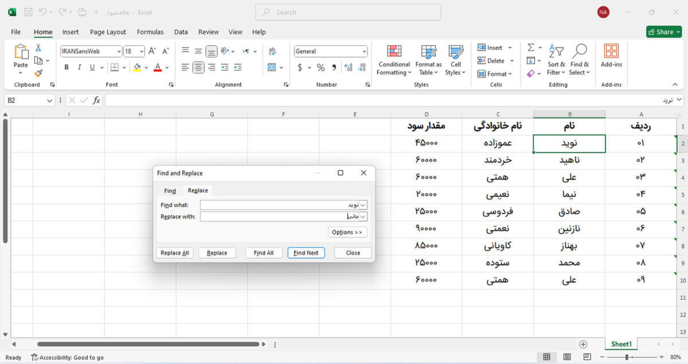This screenshot has height=364, width=688.
Task: Apply Bold formatting
Action: click(66, 67)
